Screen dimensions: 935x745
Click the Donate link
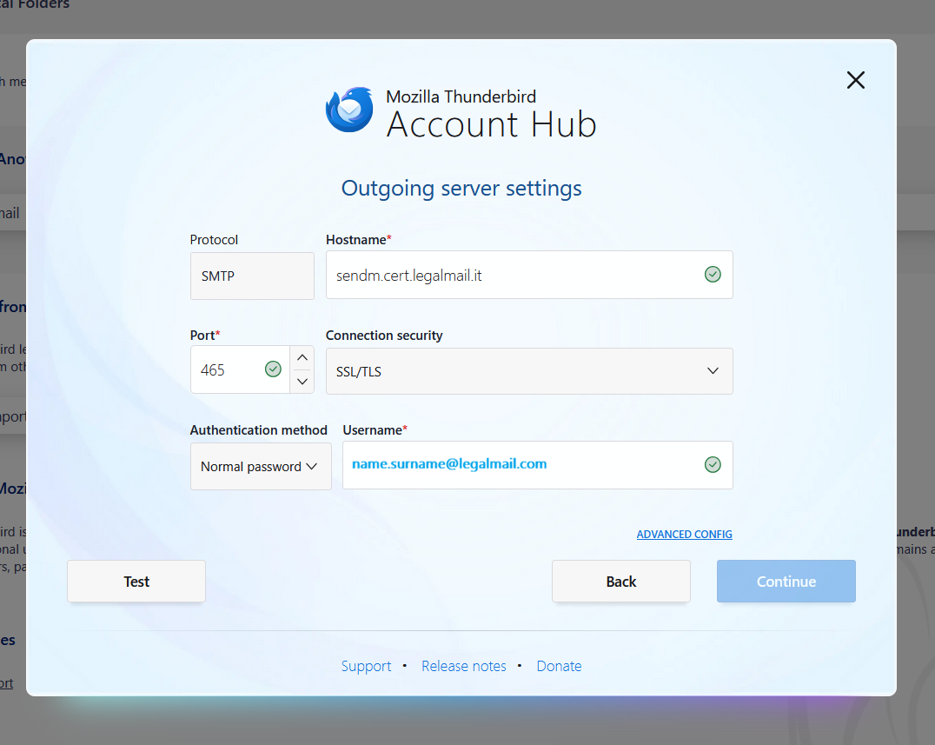[559, 666]
